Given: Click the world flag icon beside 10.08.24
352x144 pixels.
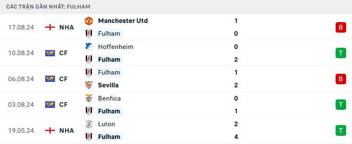Looking at the screenshot, I should pos(50,53).
